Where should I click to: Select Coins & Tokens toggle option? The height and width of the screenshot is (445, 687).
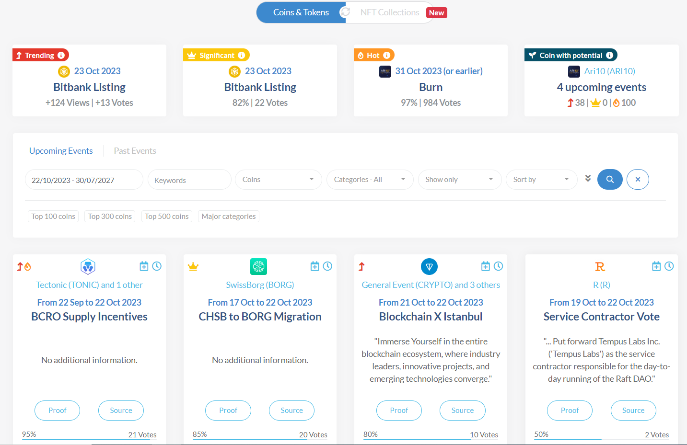pyautogui.click(x=301, y=12)
